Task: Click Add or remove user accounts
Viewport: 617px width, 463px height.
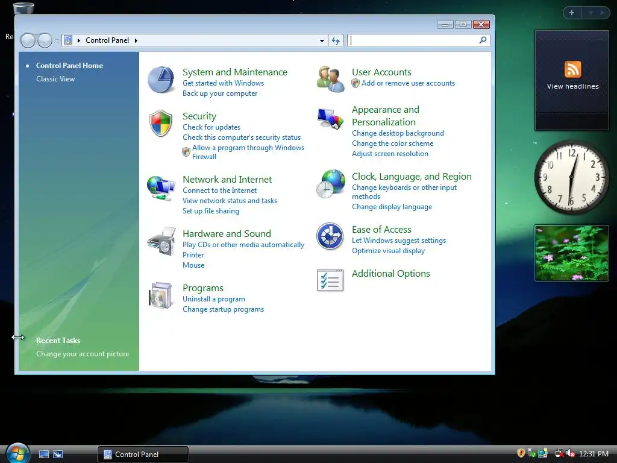Action: [408, 83]
